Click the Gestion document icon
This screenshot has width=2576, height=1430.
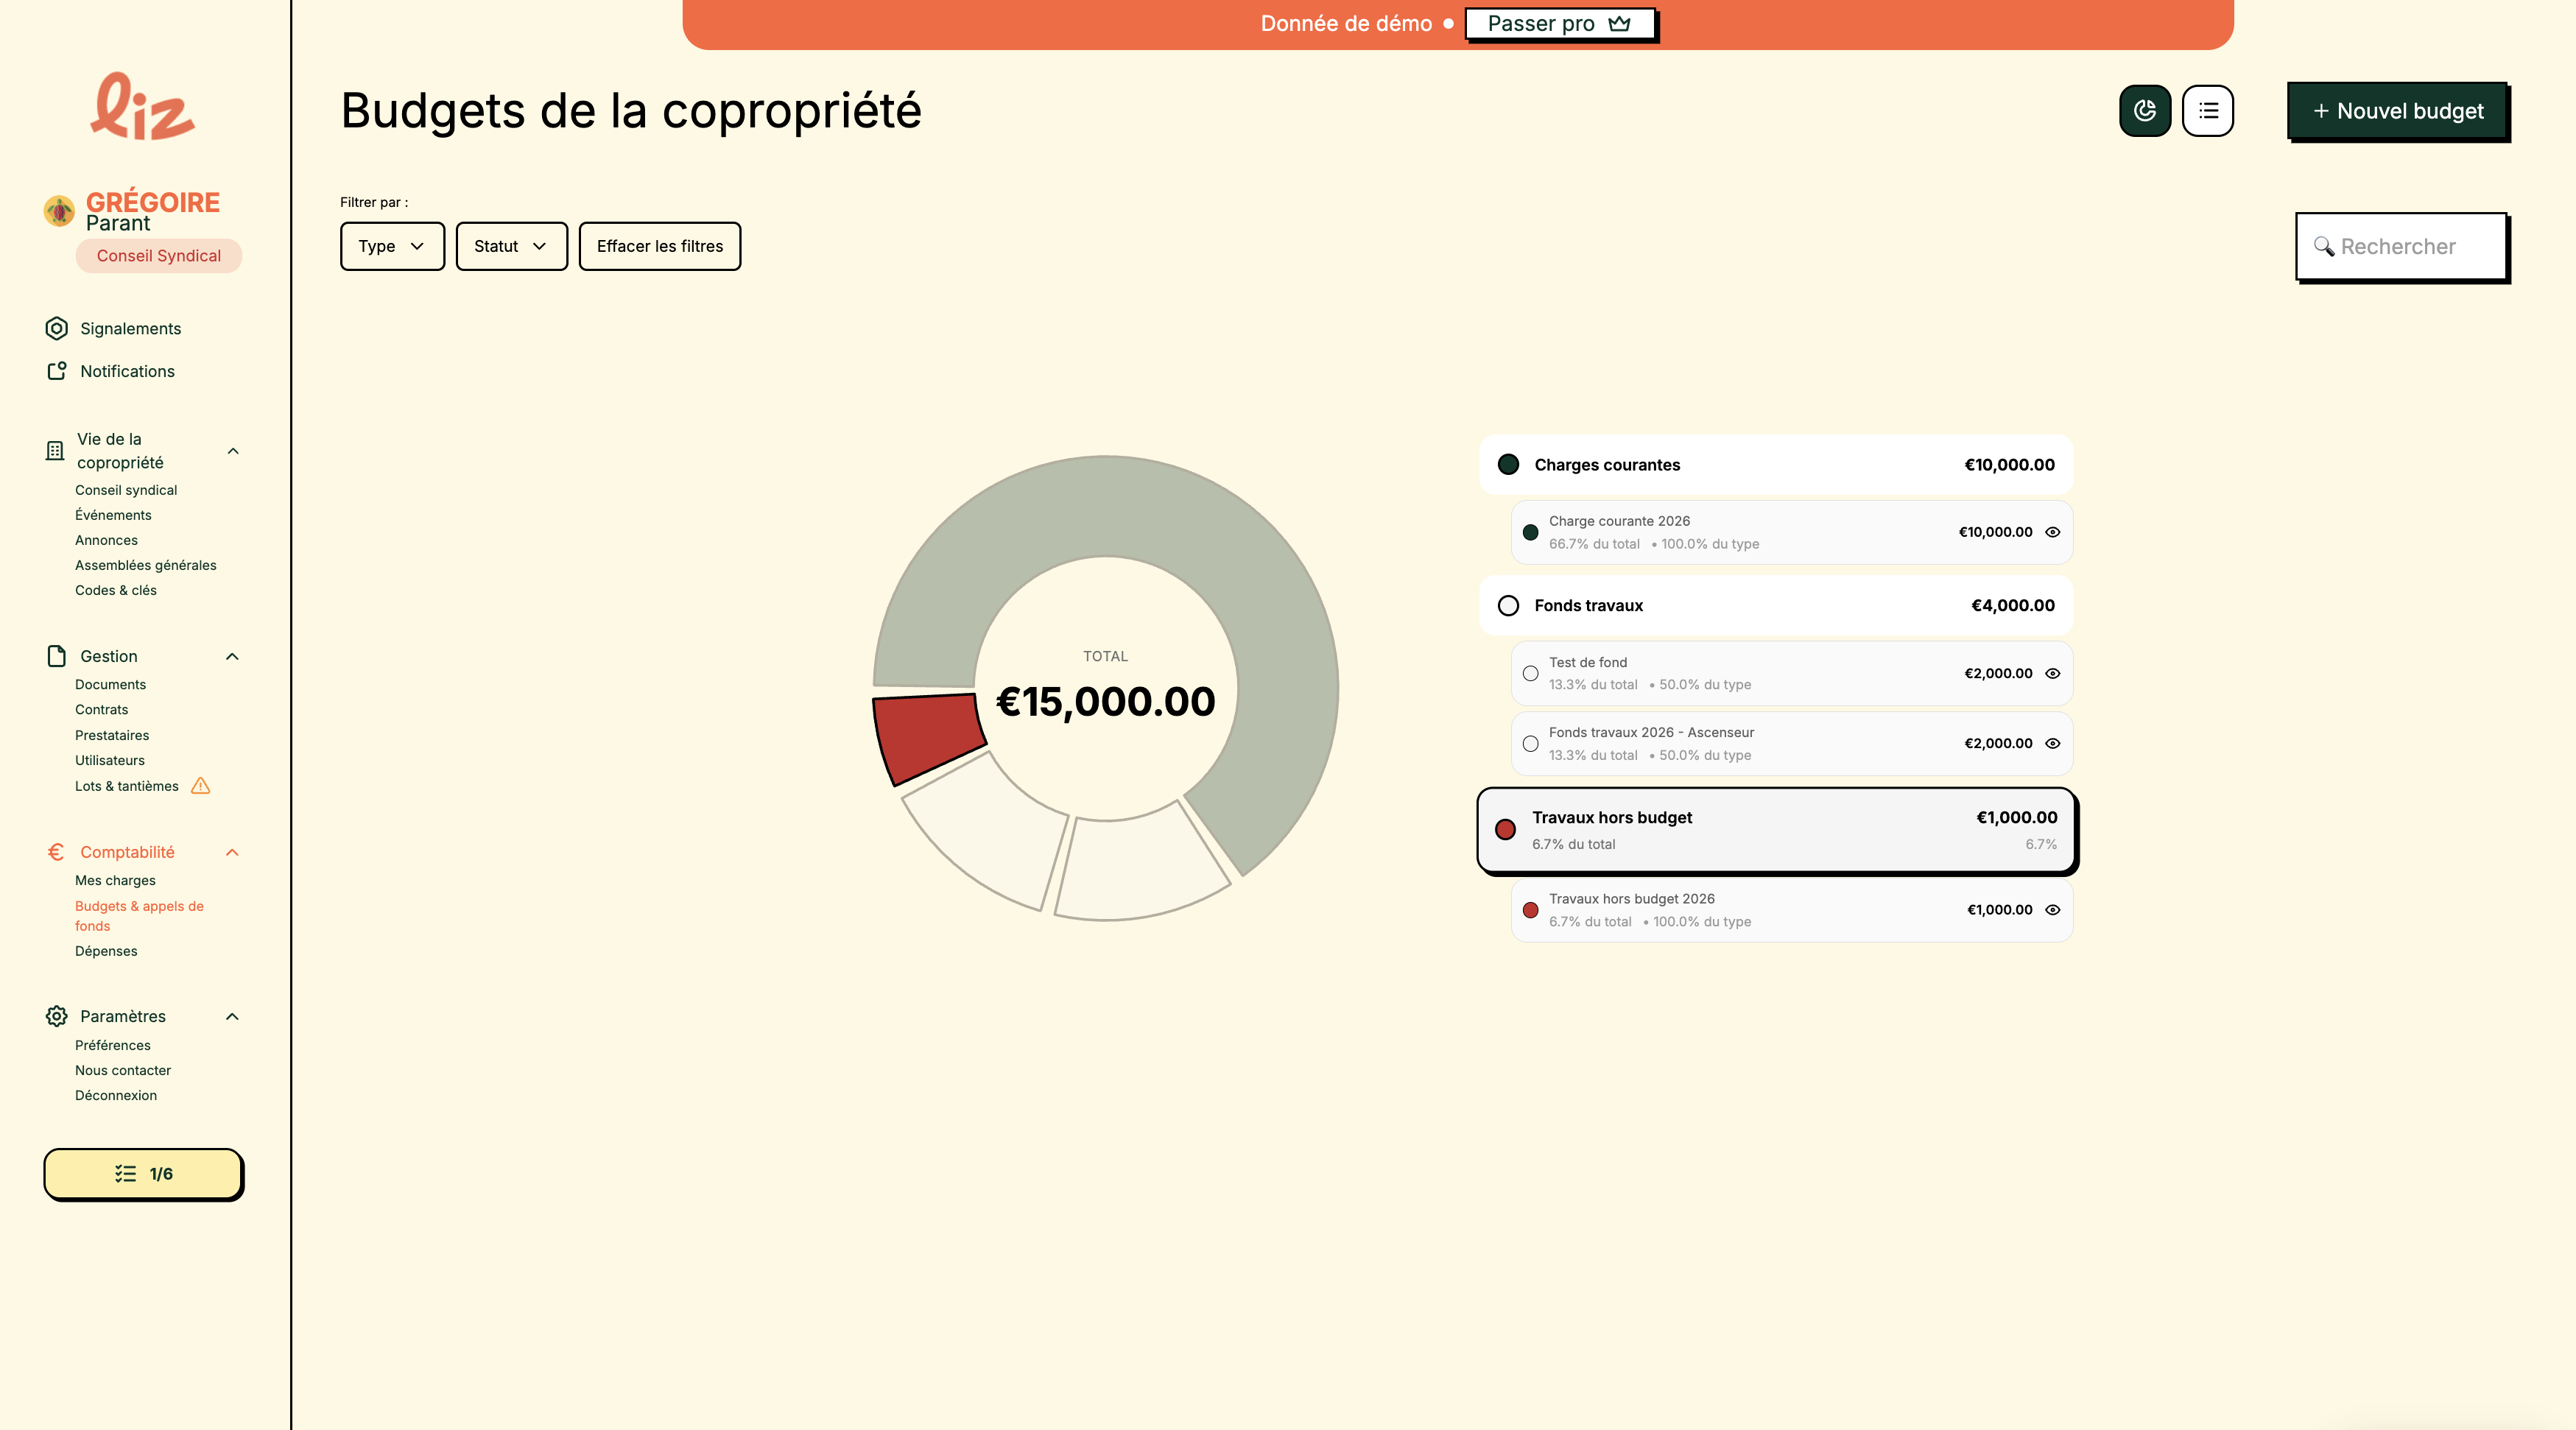57,656
